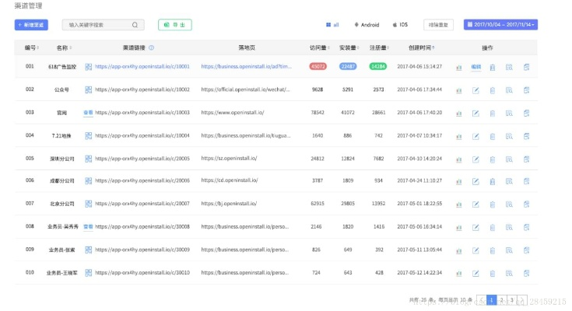572x311 pixels.
Task: Click QR code icon beside 公众号 link
Action: (88, 90)
